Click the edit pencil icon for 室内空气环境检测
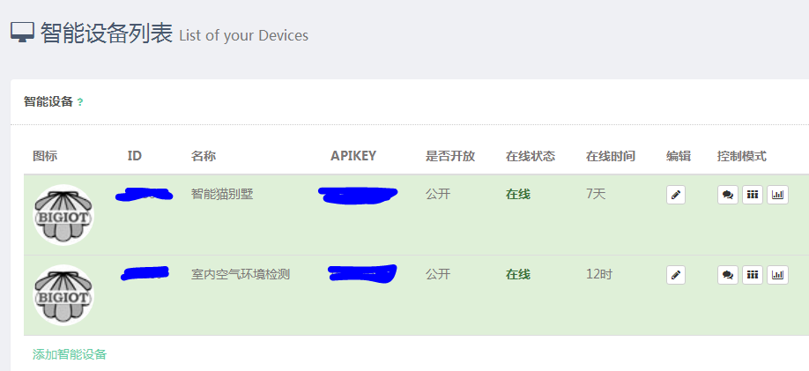809x371 pixels. point(675,275)
